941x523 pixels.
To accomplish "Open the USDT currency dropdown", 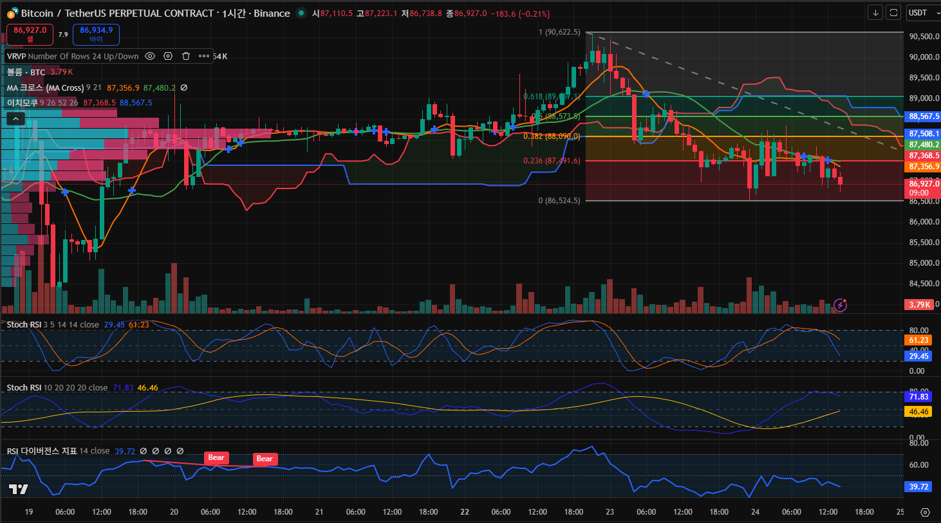I will (x=922, y=13).
